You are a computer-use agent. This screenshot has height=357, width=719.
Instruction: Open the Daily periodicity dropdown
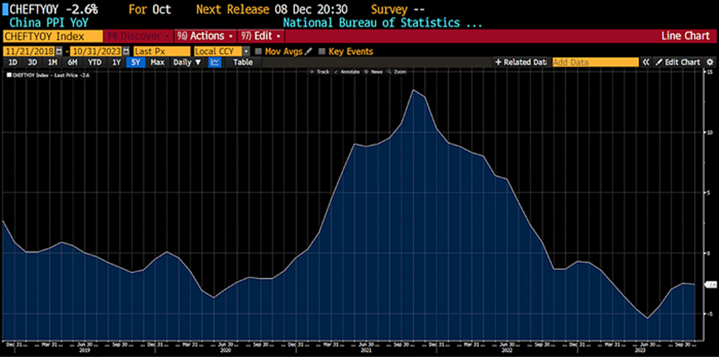pos(187,62)
